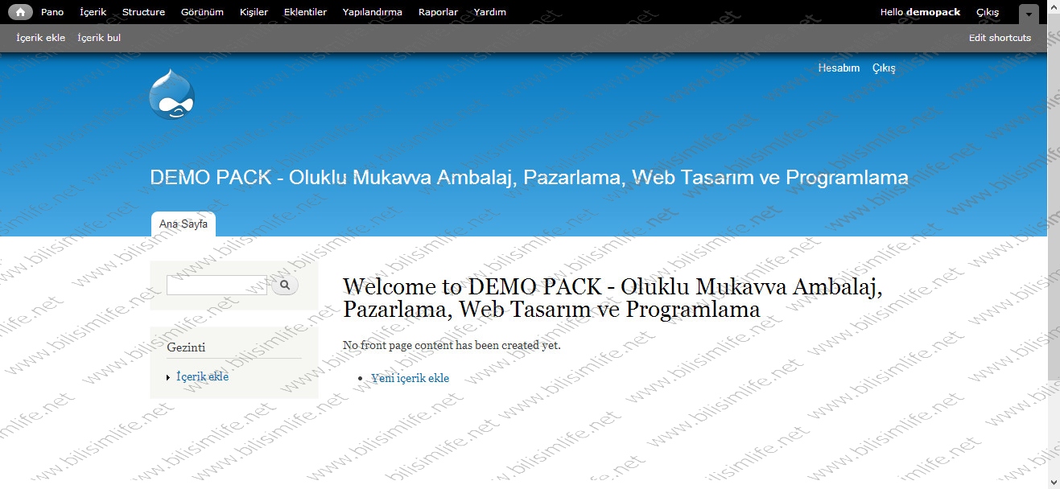Image resolution: width=1060 pixels, height=489 pixels.
Task: Open the Kişiler admin menu
Action: coord(254,12)
